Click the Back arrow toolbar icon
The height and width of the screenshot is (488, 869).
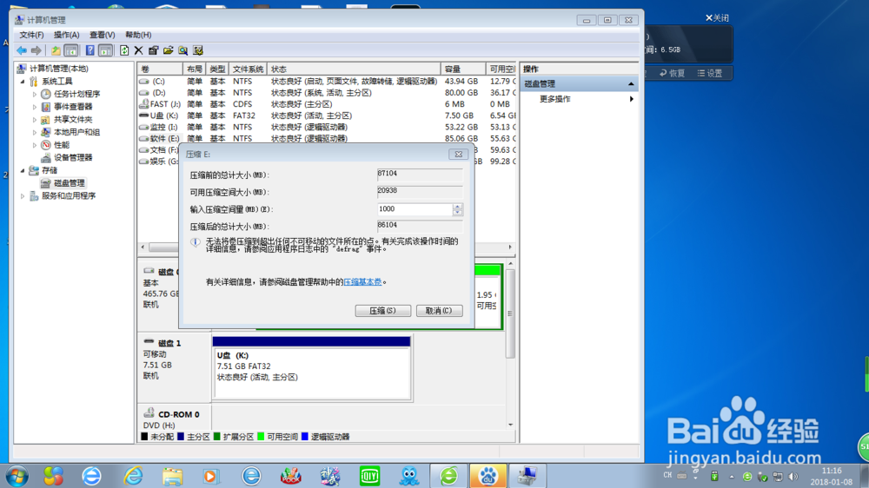22,50
